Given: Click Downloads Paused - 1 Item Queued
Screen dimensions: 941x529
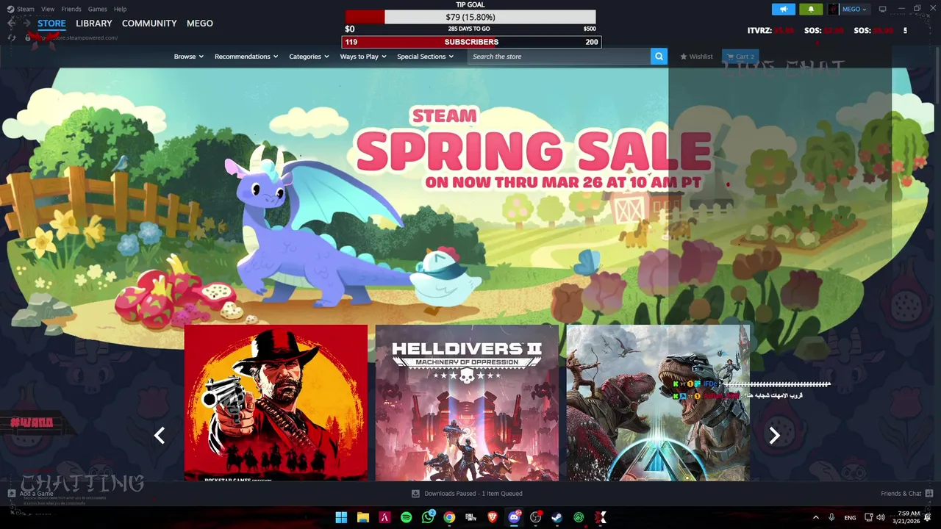Looking at the screenshot, I should coord(473,494).
